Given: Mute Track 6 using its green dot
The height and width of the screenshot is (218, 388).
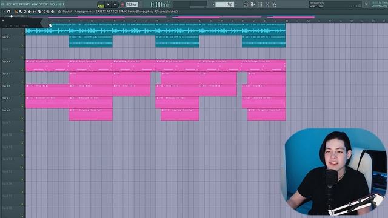Looking at the screenshot, I should tap(22, 94).
